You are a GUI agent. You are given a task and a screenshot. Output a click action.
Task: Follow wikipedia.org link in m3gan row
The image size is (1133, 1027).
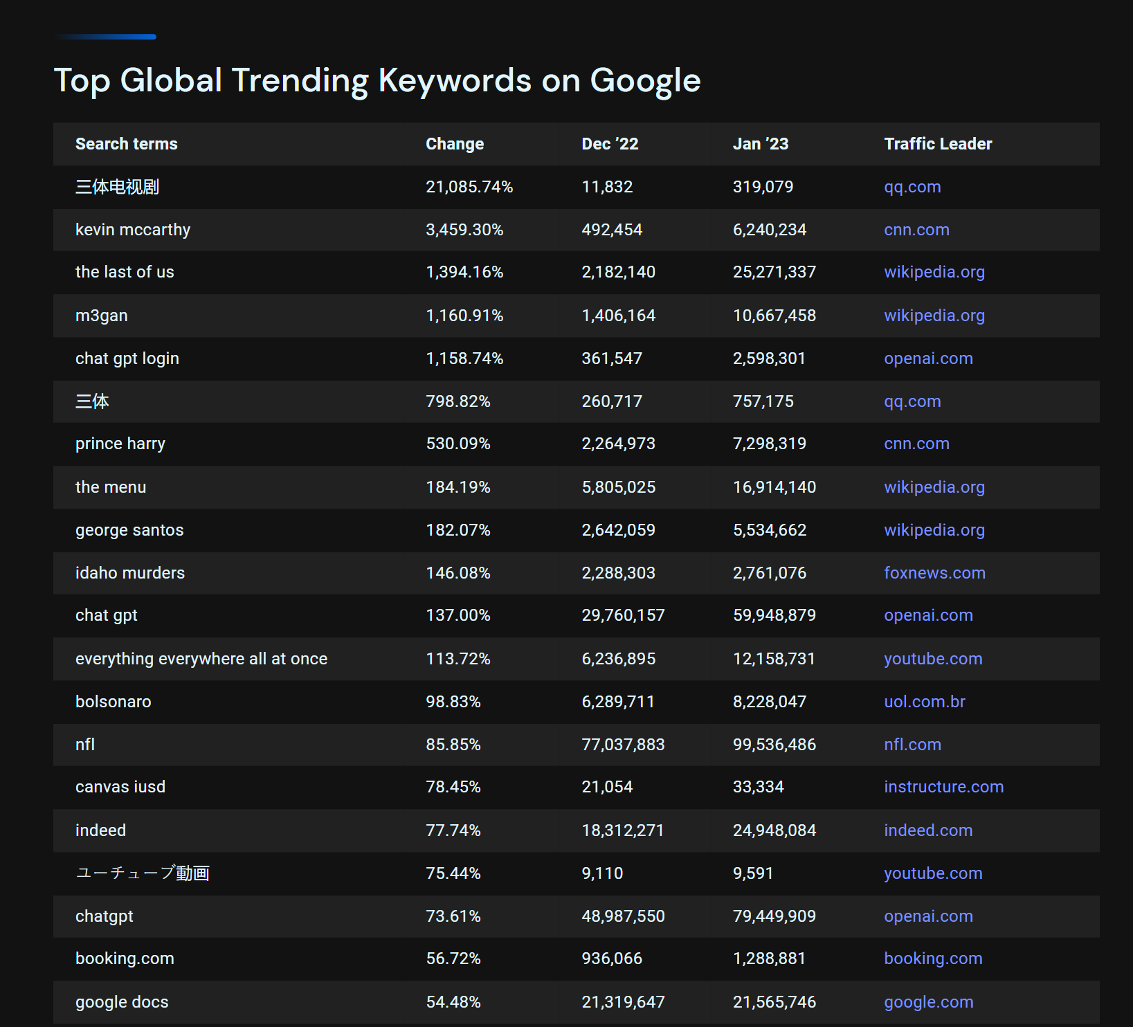pos(934,316)
